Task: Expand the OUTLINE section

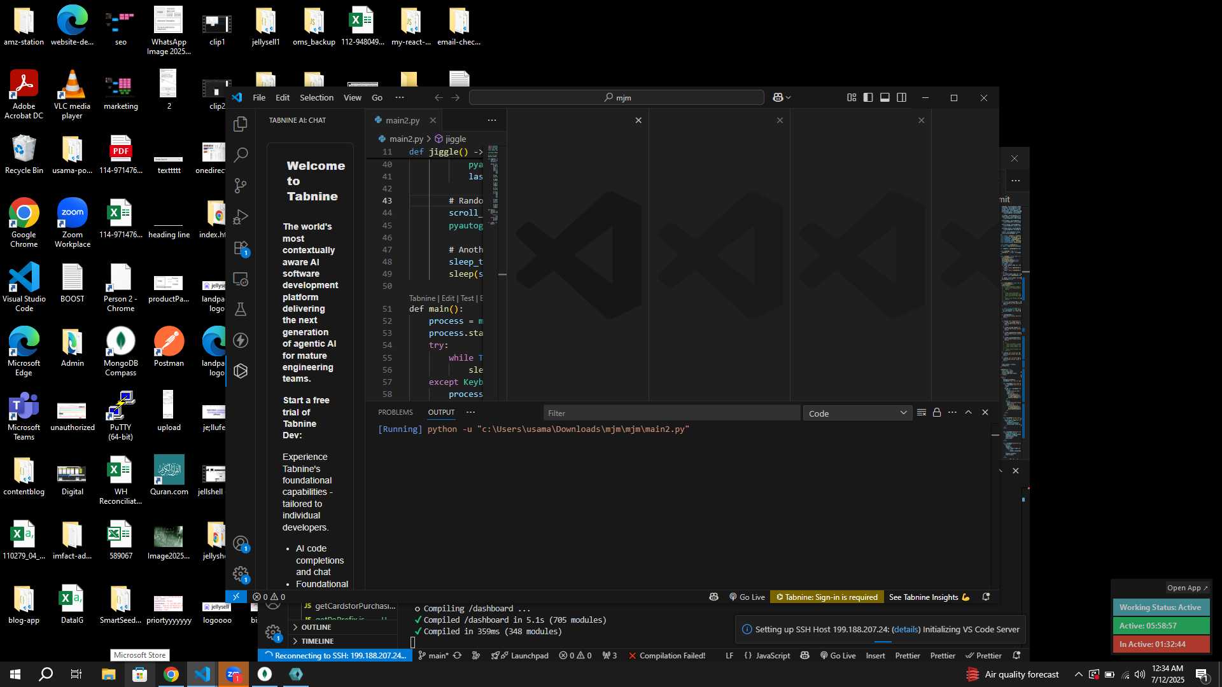Action: point(344,627)
